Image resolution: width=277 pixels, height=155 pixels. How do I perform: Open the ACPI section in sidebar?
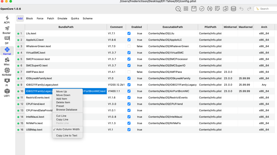click(x=7, y=19)
